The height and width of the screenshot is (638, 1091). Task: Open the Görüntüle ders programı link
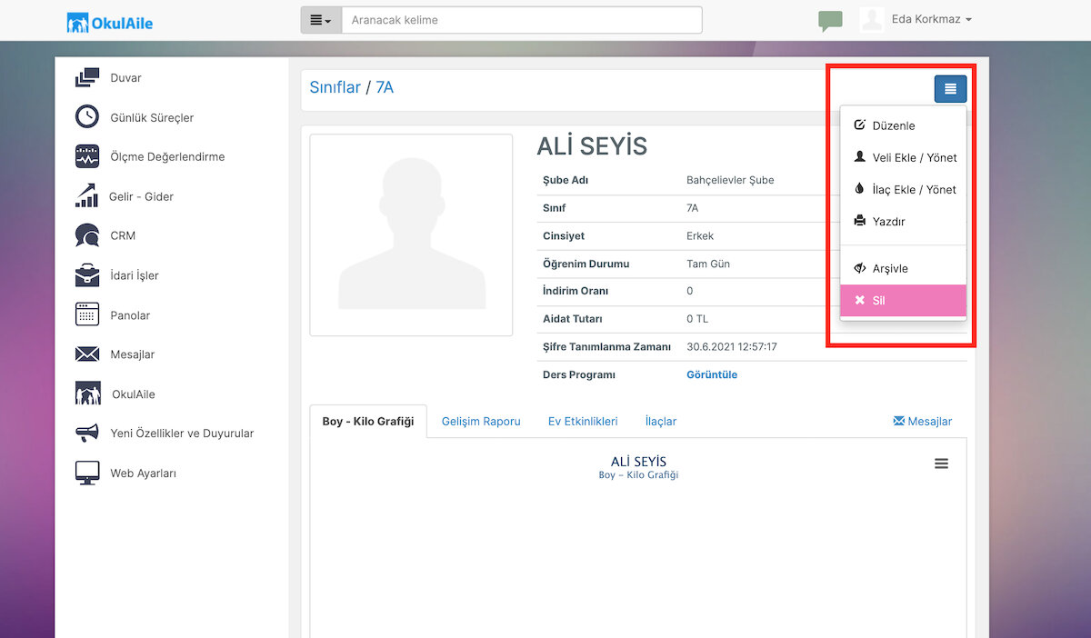point(712,374)
